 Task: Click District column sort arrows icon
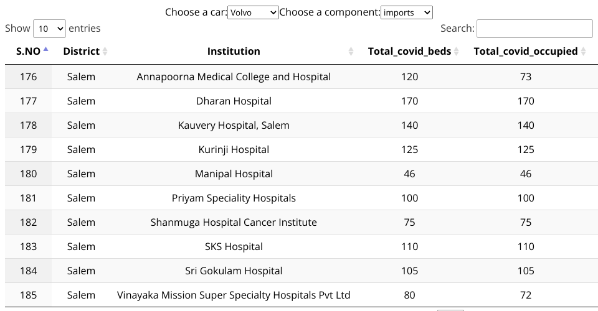105,52
